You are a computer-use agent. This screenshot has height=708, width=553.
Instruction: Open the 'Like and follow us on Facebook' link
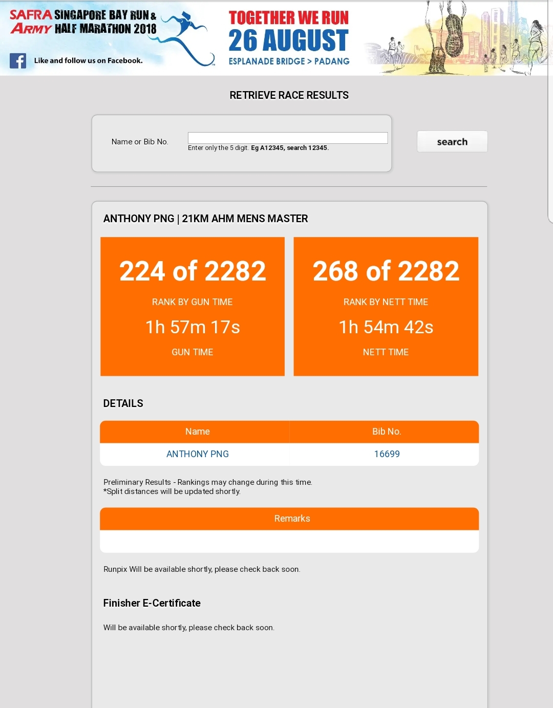point(88,60)
